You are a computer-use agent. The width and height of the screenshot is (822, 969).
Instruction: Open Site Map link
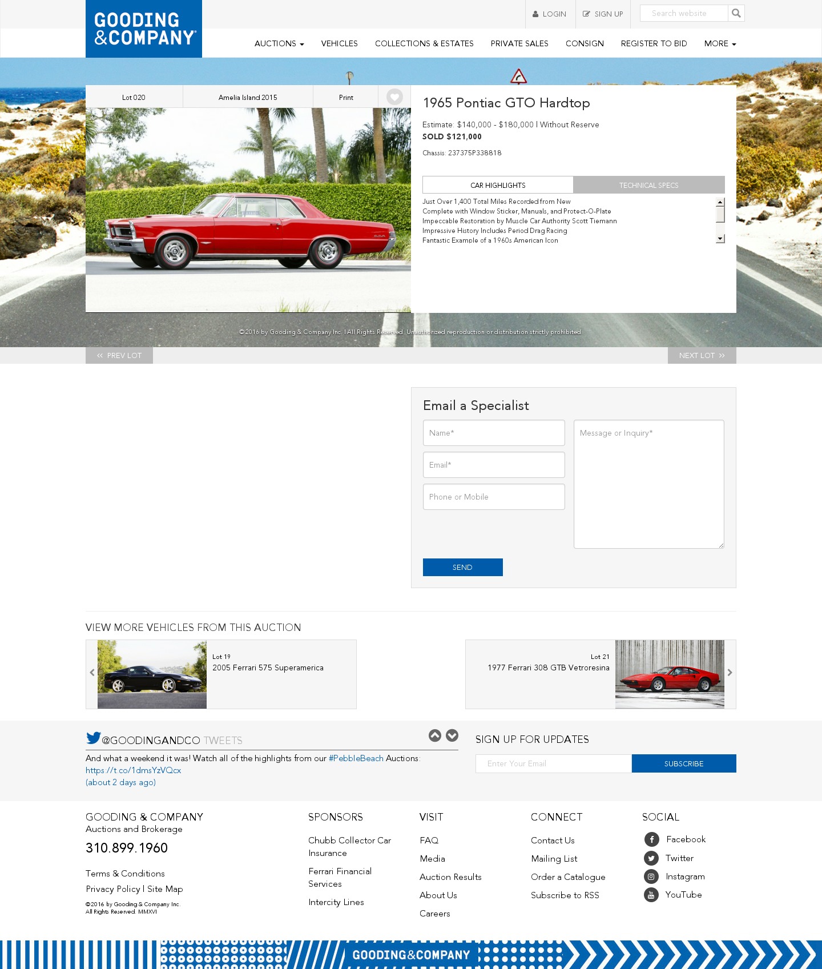point(165,889)
